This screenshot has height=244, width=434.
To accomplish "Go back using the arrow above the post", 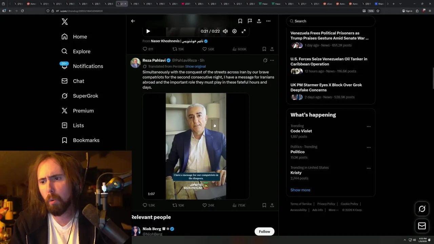I will click(133, 21).
